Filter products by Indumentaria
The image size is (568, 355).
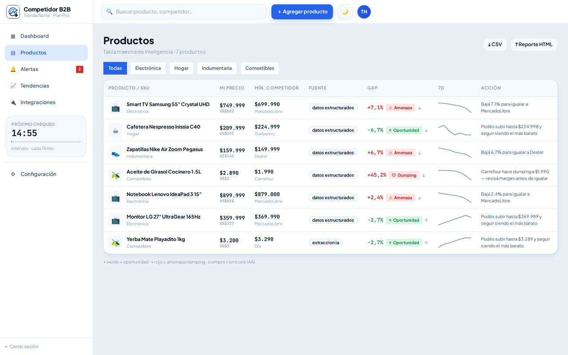point(217,68)
